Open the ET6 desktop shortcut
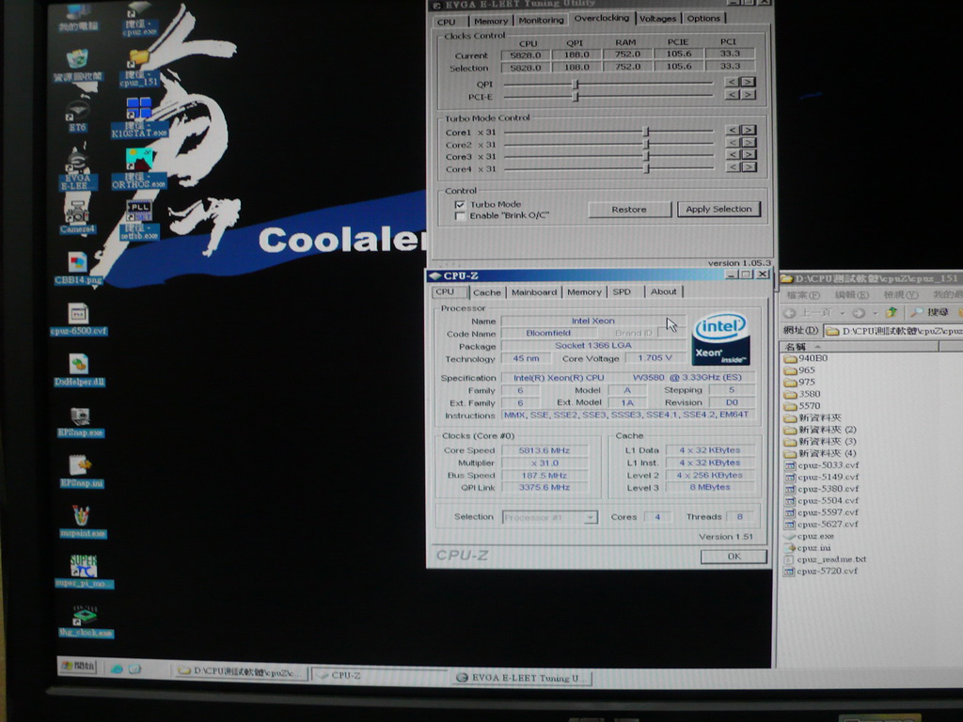This screenshot has height=722, width=963. point(77,116)
